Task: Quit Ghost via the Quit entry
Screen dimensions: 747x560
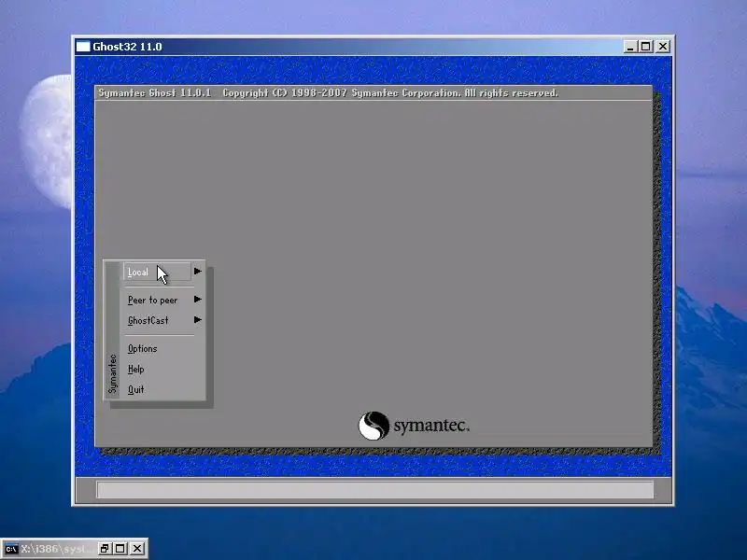Action: tap(135, 389)
